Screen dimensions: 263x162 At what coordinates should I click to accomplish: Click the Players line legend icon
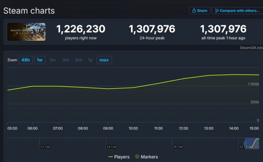pyautogui.click(x=110, y=157)
